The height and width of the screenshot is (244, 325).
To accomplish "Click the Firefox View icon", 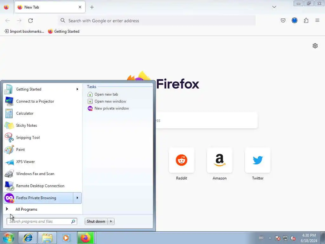I will [6, 7].
